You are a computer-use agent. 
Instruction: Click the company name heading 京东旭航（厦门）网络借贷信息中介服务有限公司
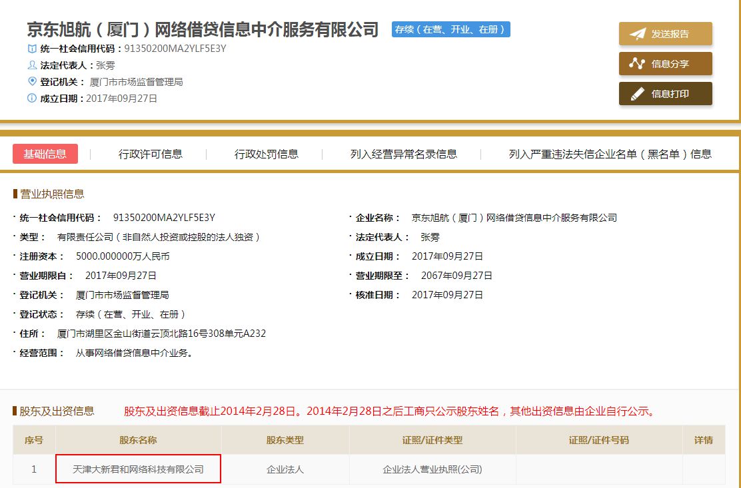(x=203, y=29)
